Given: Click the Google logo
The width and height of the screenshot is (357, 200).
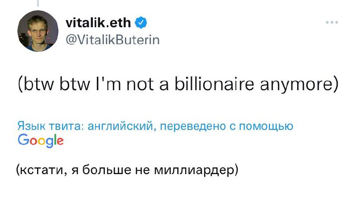Looking at the screenshot, I should coord(41,140).
